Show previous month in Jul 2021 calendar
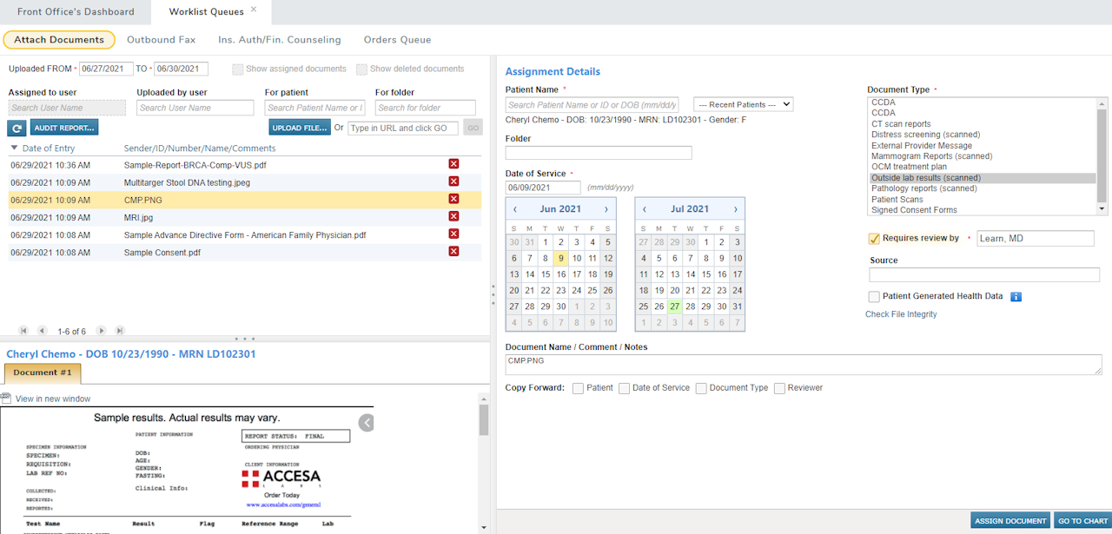The image size is (1112, 534). point(644,209)
